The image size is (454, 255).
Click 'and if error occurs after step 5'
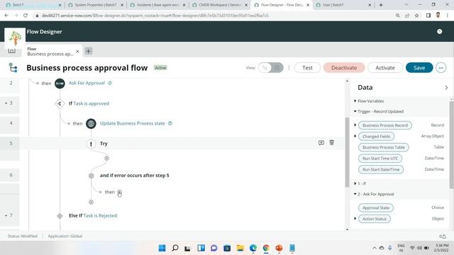click(134, 176)
